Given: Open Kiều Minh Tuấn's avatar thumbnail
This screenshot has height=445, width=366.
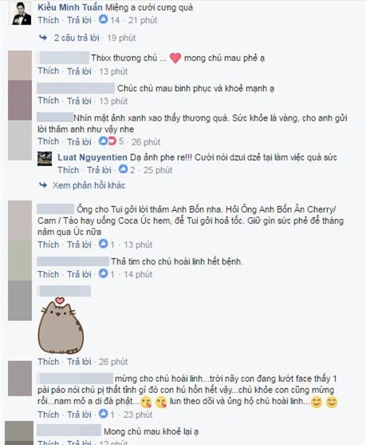Looking at the screenshot, I should click(x=22, y=14).
